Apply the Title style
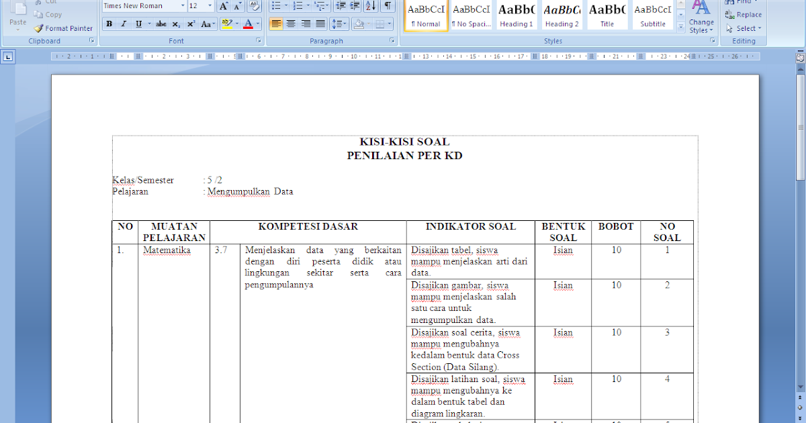The width and height of the screenshot is (806, 423). pyautogui.click(x=607, y=15)
